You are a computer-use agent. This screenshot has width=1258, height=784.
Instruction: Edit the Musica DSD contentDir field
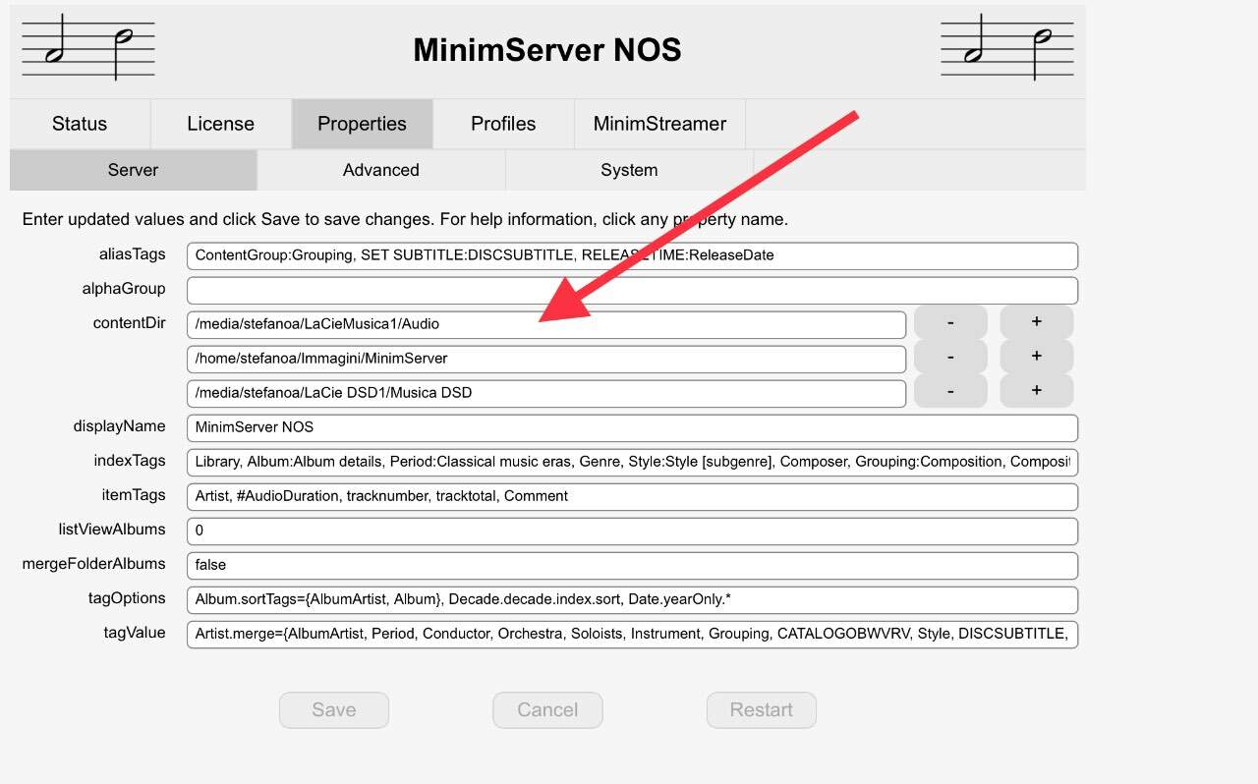coord(546,393)
